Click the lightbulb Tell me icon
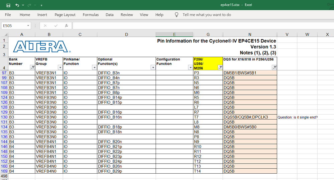 pyautogui.click(x=177, y=15)
